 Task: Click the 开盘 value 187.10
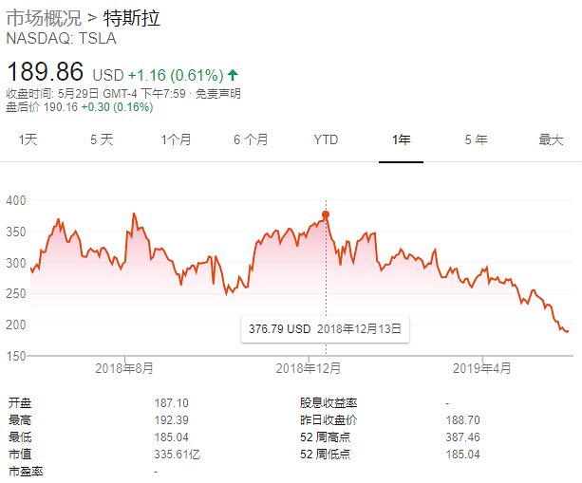pyautogui.click(x=172, y=403)
